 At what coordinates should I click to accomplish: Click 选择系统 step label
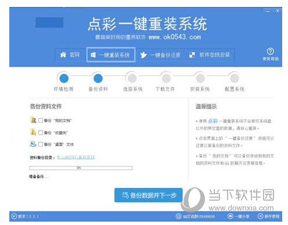133,89
